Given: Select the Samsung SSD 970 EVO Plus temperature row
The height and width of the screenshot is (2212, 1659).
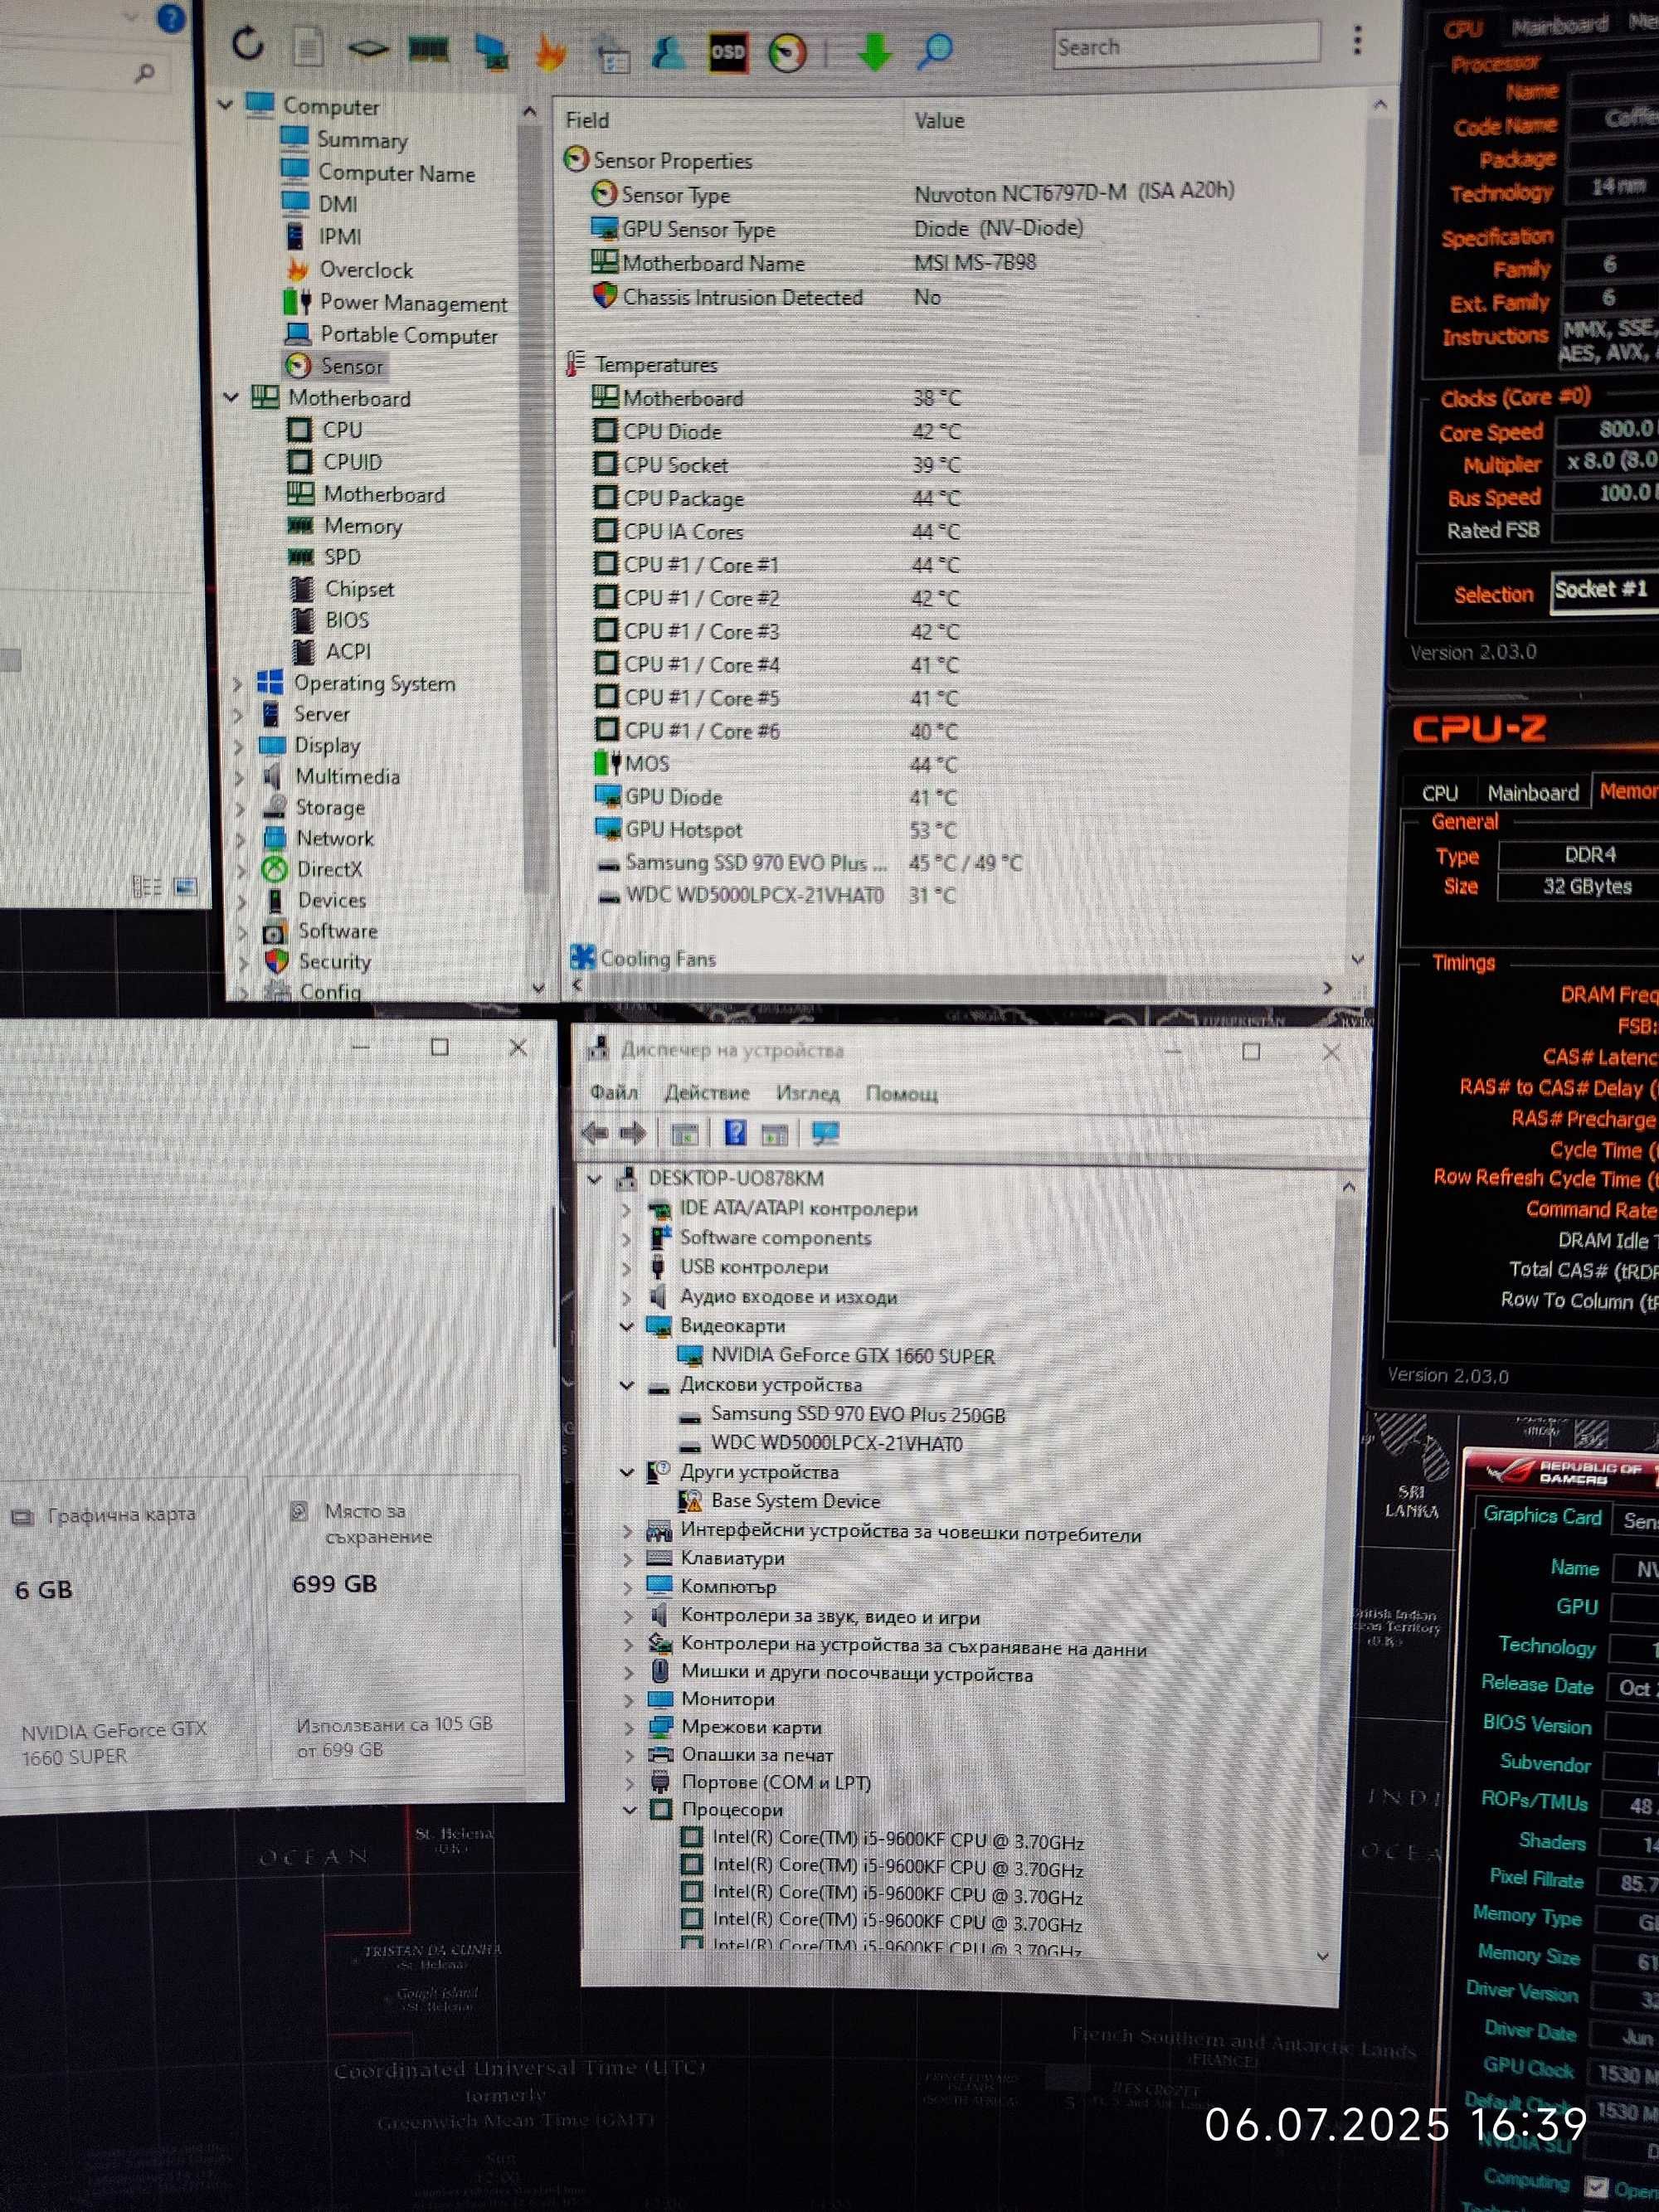Looking at the screenshot, I should pyautogui.click(x=808, y=863).
